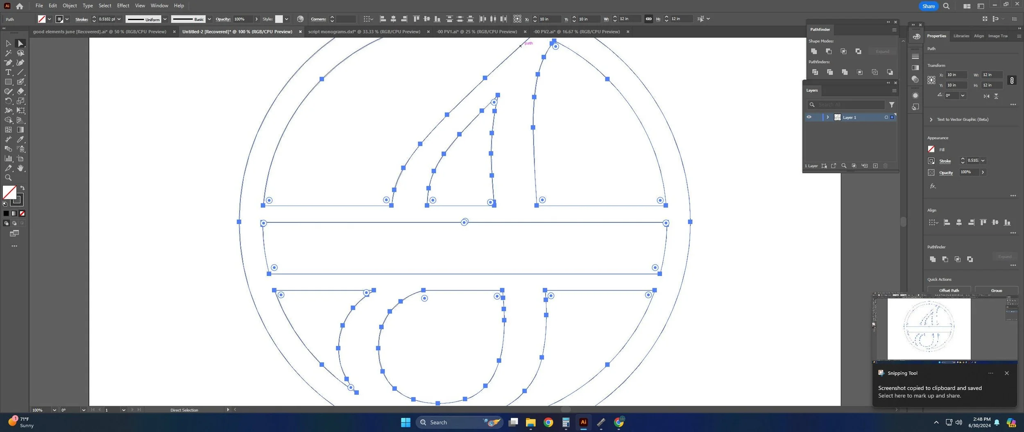This screenshot has height=432, width=1024.
Task: Click the Offset Path quick action button
Action: [x=949, y=290]
